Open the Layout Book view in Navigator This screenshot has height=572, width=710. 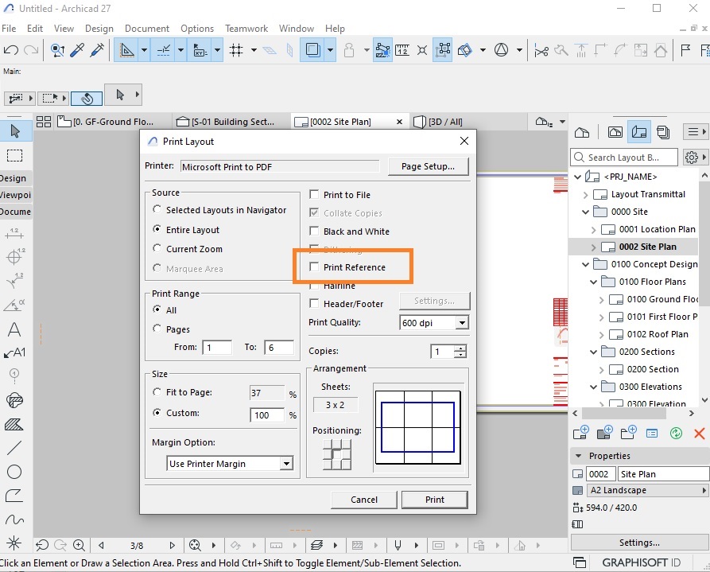(639, 132)
